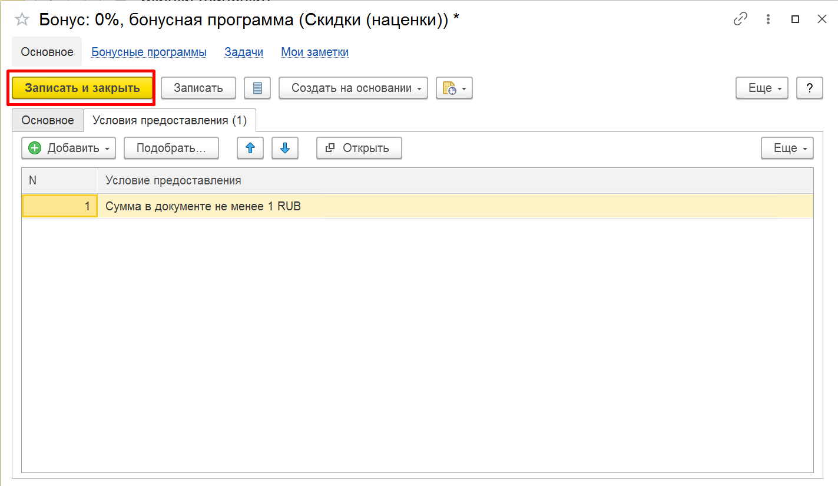Open the three-dot window menu
This screenshot has width=838, height=486.
pyautogui.click(x=768, y=19)
